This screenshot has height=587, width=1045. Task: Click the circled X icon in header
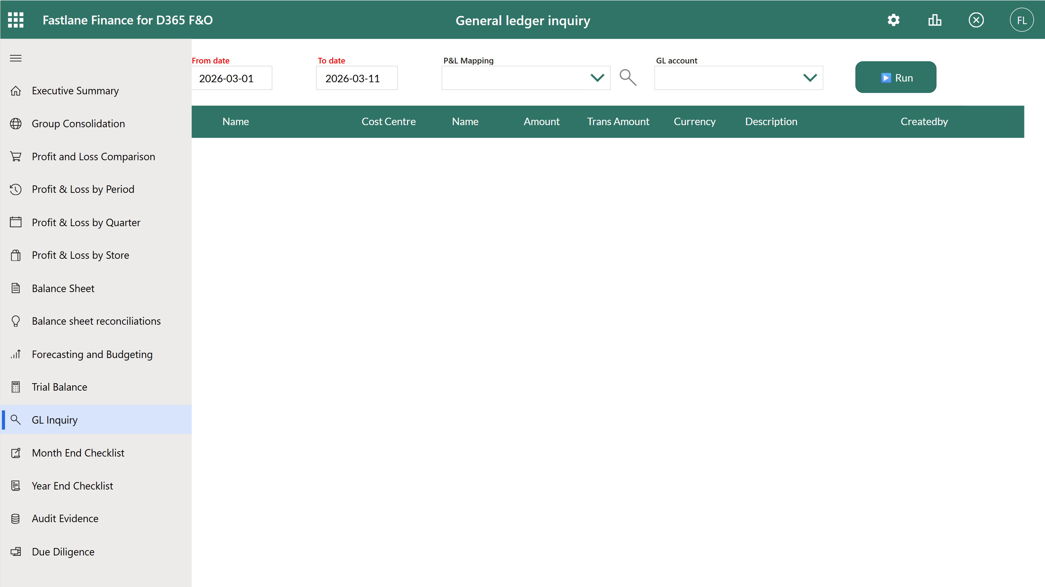[x=976, y=20]
